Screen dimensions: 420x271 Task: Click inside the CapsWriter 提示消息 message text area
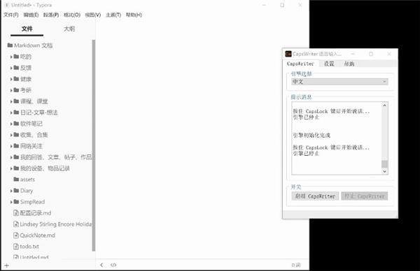click(337, 138)
